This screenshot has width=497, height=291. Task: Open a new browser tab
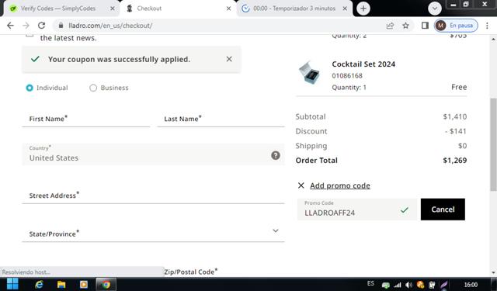tap(363, 9)
